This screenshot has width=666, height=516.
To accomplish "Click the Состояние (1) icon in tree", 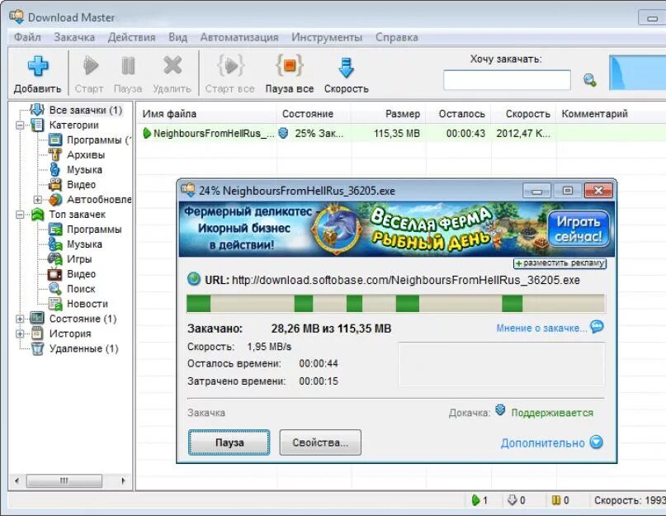I will pos(37,319).
